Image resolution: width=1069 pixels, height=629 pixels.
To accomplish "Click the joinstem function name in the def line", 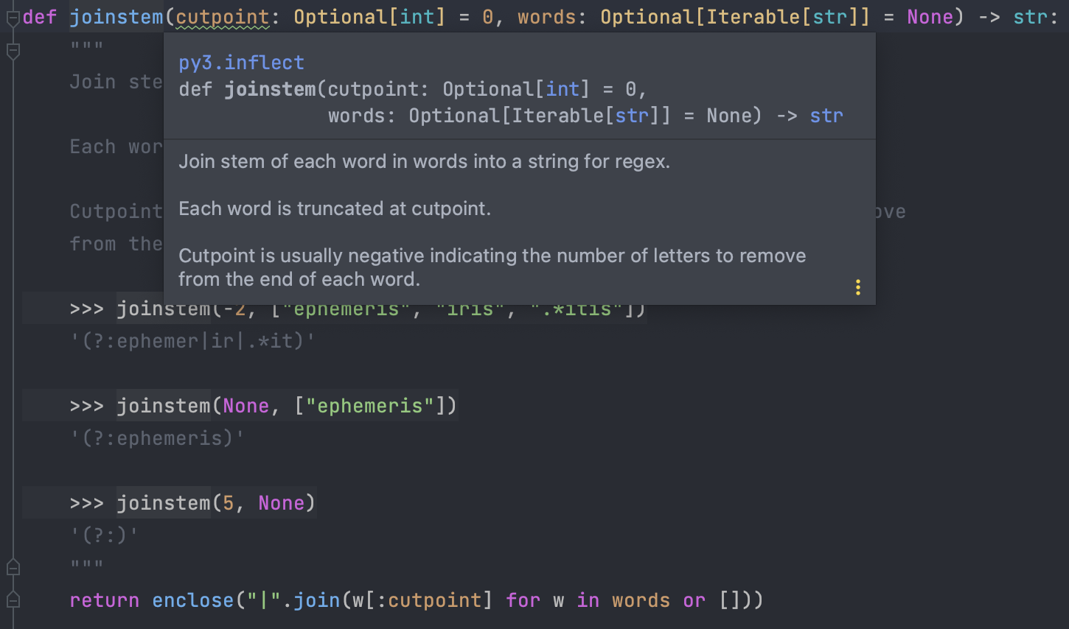I will pos(116,17).
